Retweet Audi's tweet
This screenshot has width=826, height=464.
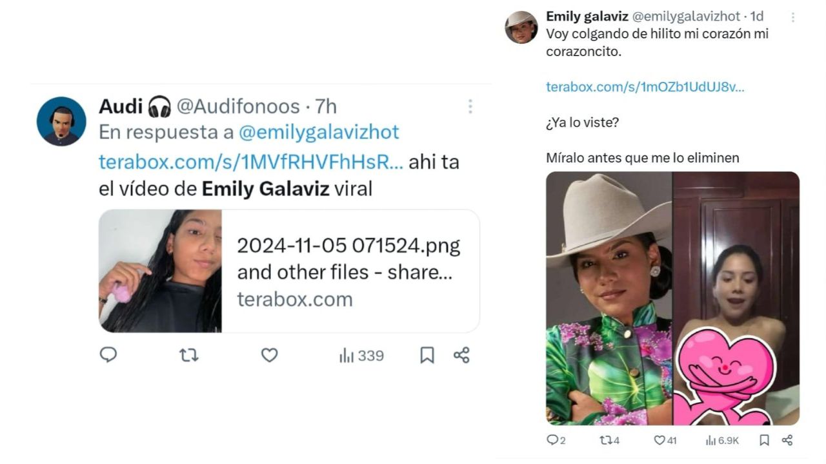(x=187, y=355)
